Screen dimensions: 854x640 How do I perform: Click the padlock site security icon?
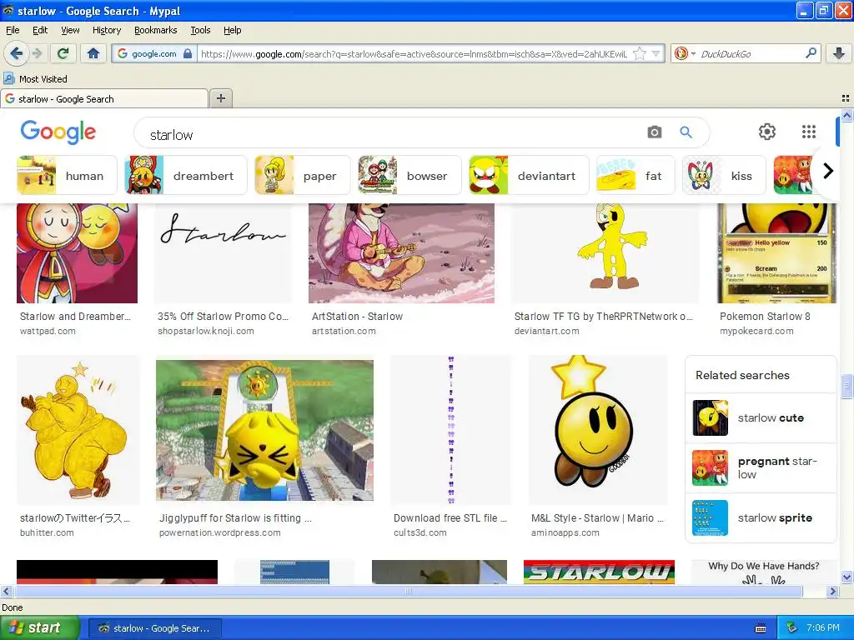coord(188,53)
